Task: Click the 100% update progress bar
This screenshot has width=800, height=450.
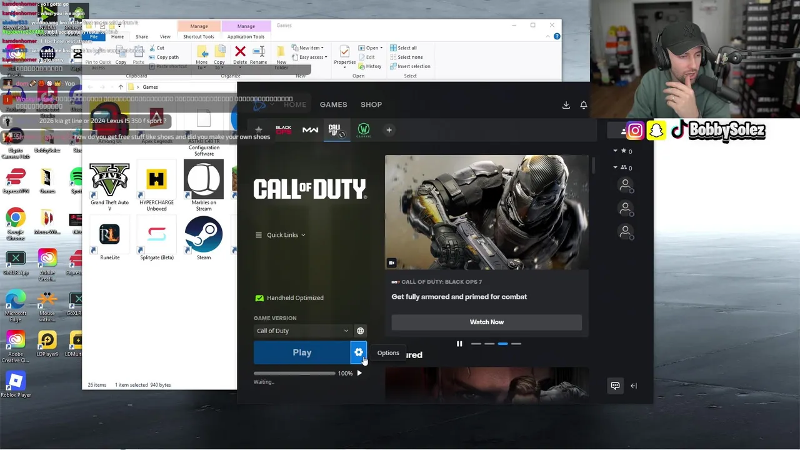Action: [294, 373]
